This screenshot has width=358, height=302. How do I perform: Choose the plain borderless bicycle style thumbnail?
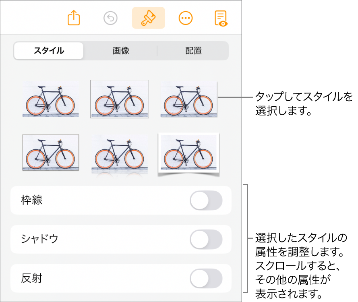51,99
